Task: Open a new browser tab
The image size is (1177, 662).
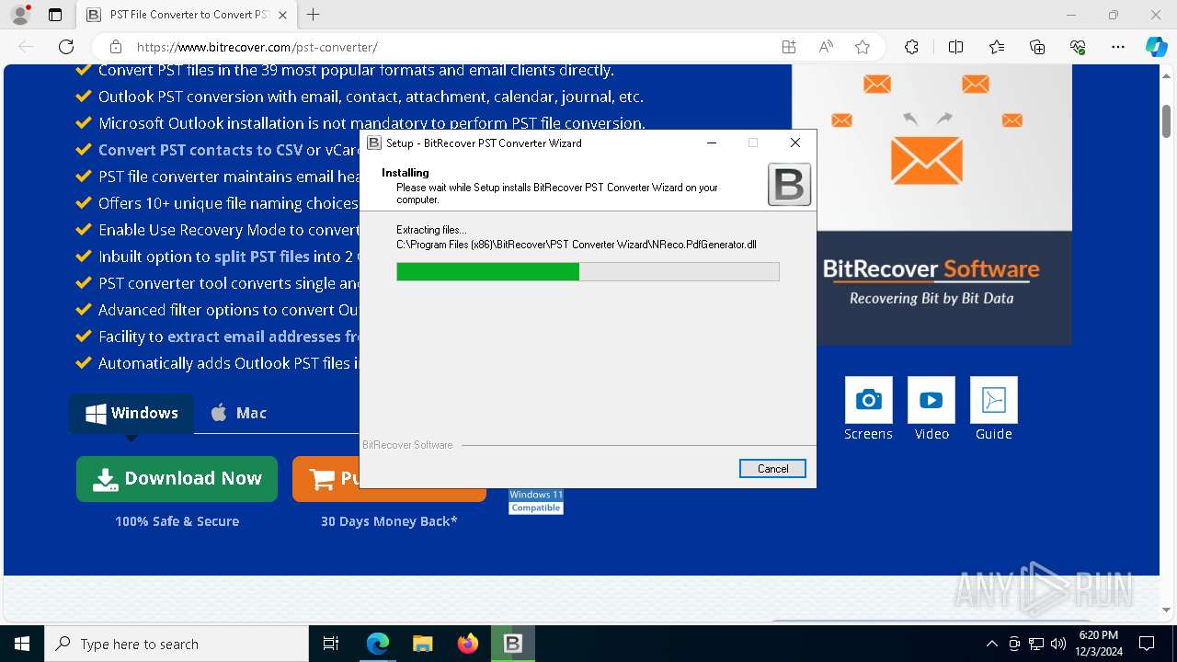Action: 314,15
